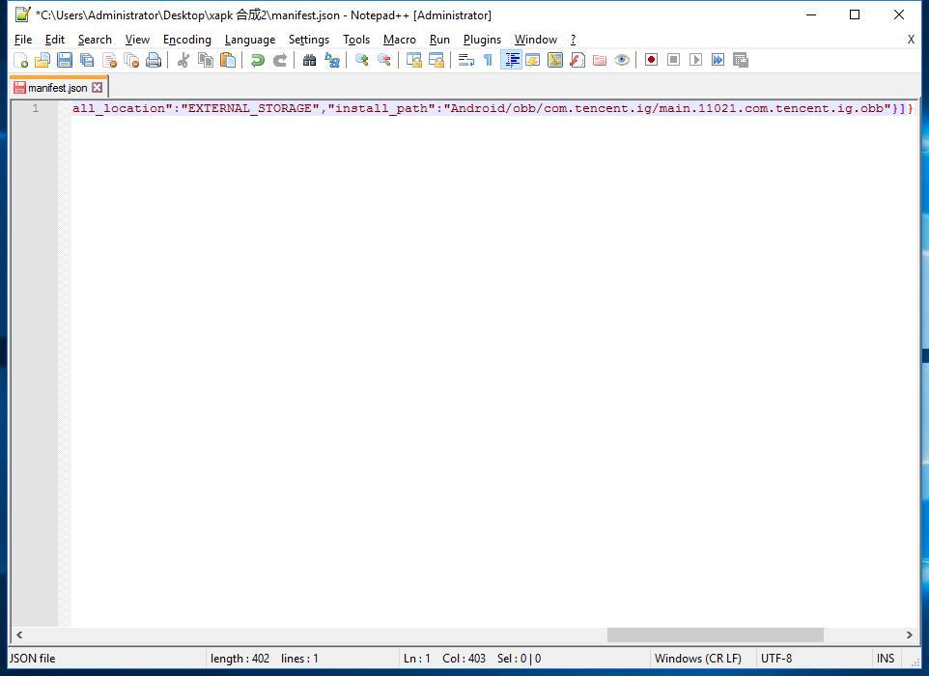
Task: Save the current recorded macro icon
Action: tap(741, 60)
